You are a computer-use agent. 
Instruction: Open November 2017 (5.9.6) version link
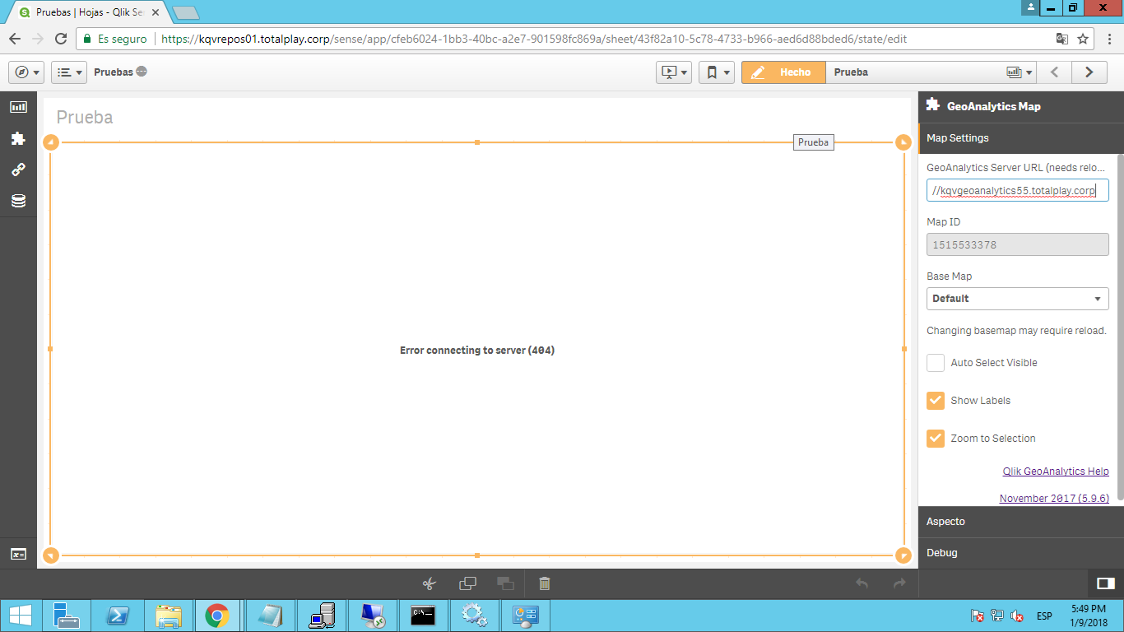tap(1054, 499)
